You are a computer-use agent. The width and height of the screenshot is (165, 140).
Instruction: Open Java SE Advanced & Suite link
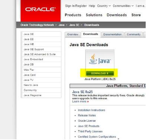click(41, 54)
